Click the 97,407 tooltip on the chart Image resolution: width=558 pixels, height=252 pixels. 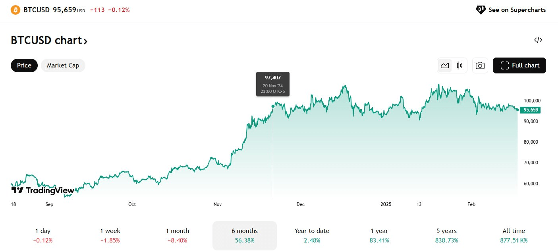click(272, 84)
